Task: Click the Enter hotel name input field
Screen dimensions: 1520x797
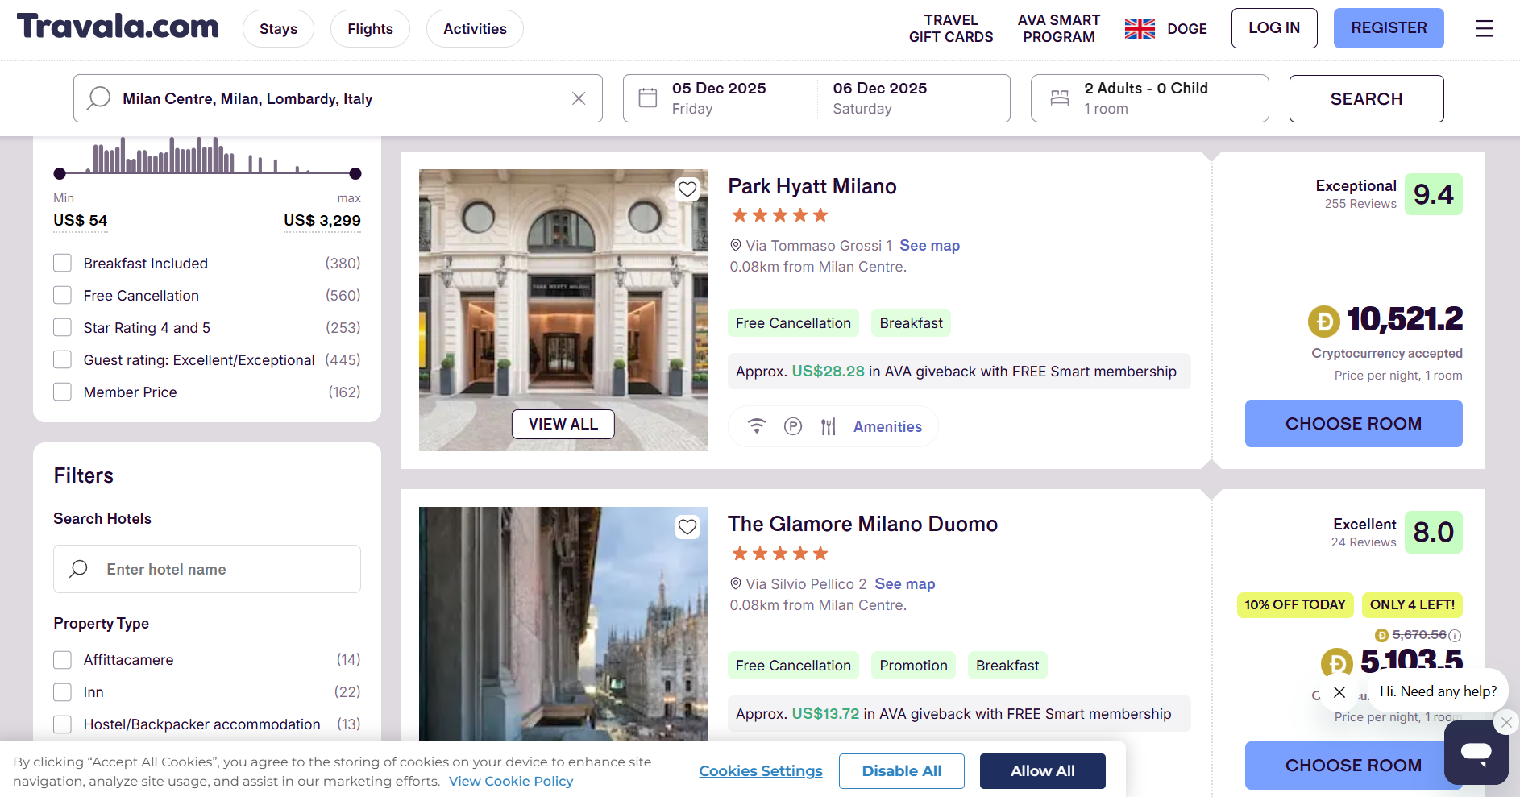Action: pyautogui.click(x=207, y=569)
